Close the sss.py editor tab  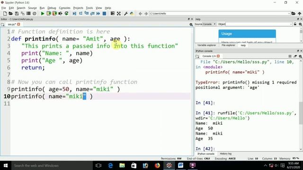pyautogui.click(x=18, y=24)
